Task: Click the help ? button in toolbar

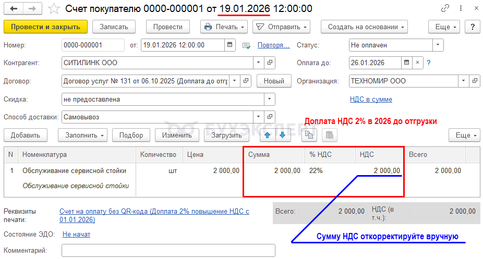Action: (x=473, y=27)
